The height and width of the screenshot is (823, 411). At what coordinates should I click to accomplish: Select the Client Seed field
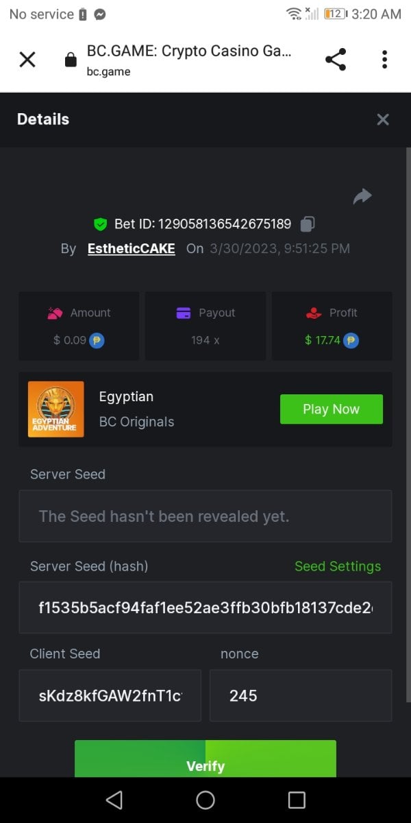pyautogui.click(x=110, y=695)
